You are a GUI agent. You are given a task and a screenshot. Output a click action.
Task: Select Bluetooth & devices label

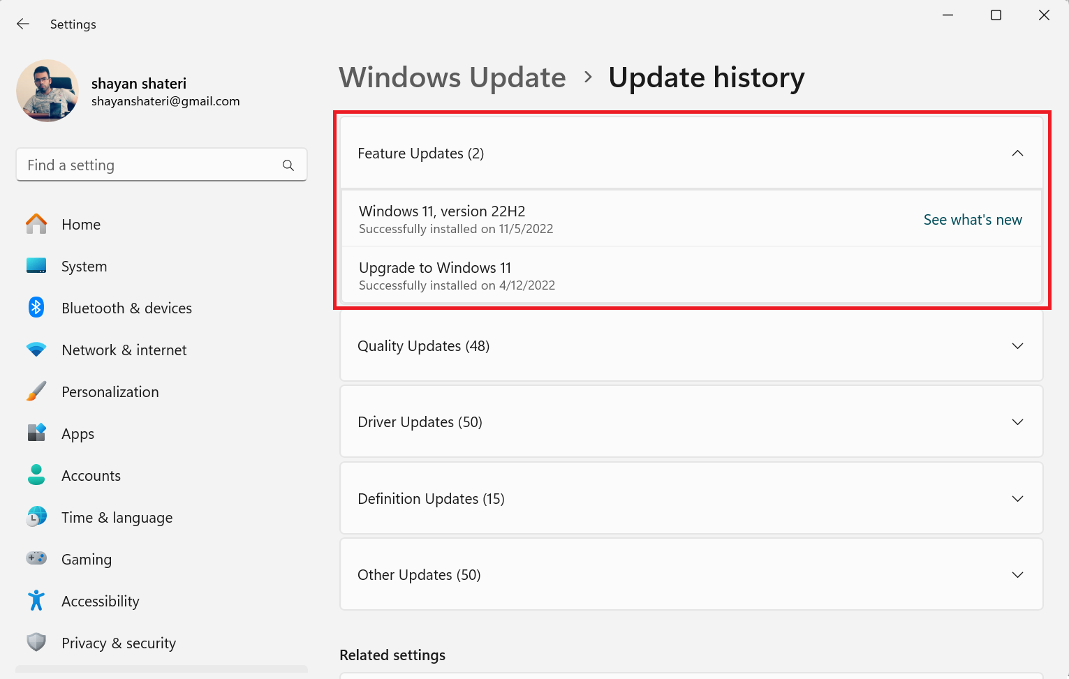[126, 308]
